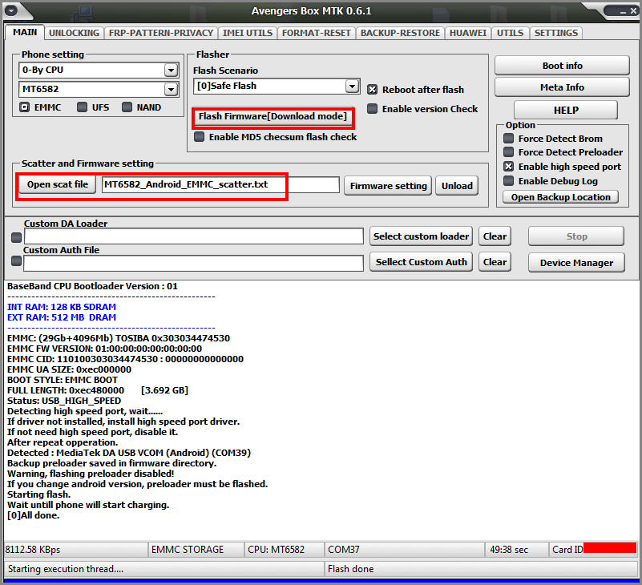Click Select custom loader button
The width and height of the screenshot is (642, 585).
pos(421,236)
